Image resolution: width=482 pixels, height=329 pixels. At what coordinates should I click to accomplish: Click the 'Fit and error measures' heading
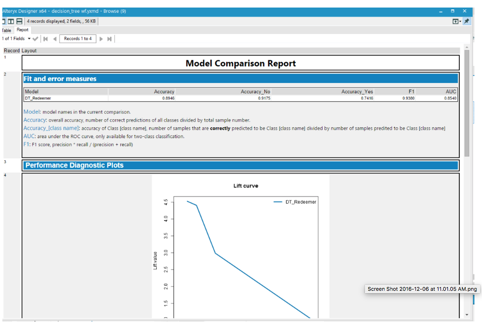[x=60, y=79]
